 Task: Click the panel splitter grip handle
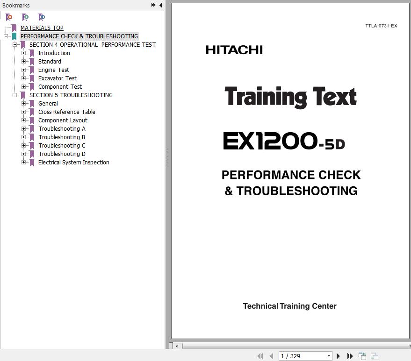[167, 156]
